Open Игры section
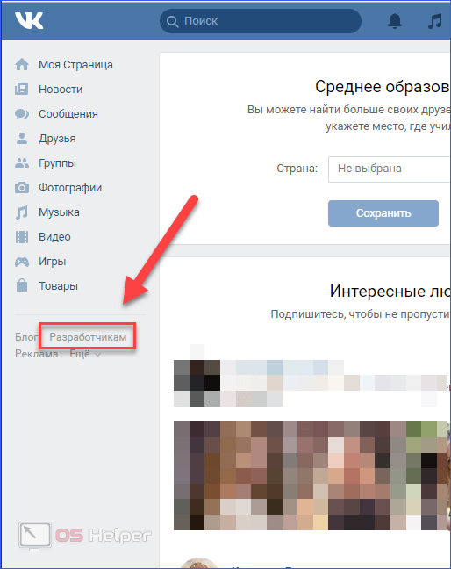Viewport: 451px width, 569px height. pyautogui.click(x=52, y=262)
